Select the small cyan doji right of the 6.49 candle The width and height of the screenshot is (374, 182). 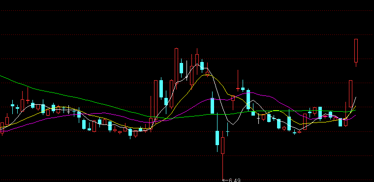[227, 129]
